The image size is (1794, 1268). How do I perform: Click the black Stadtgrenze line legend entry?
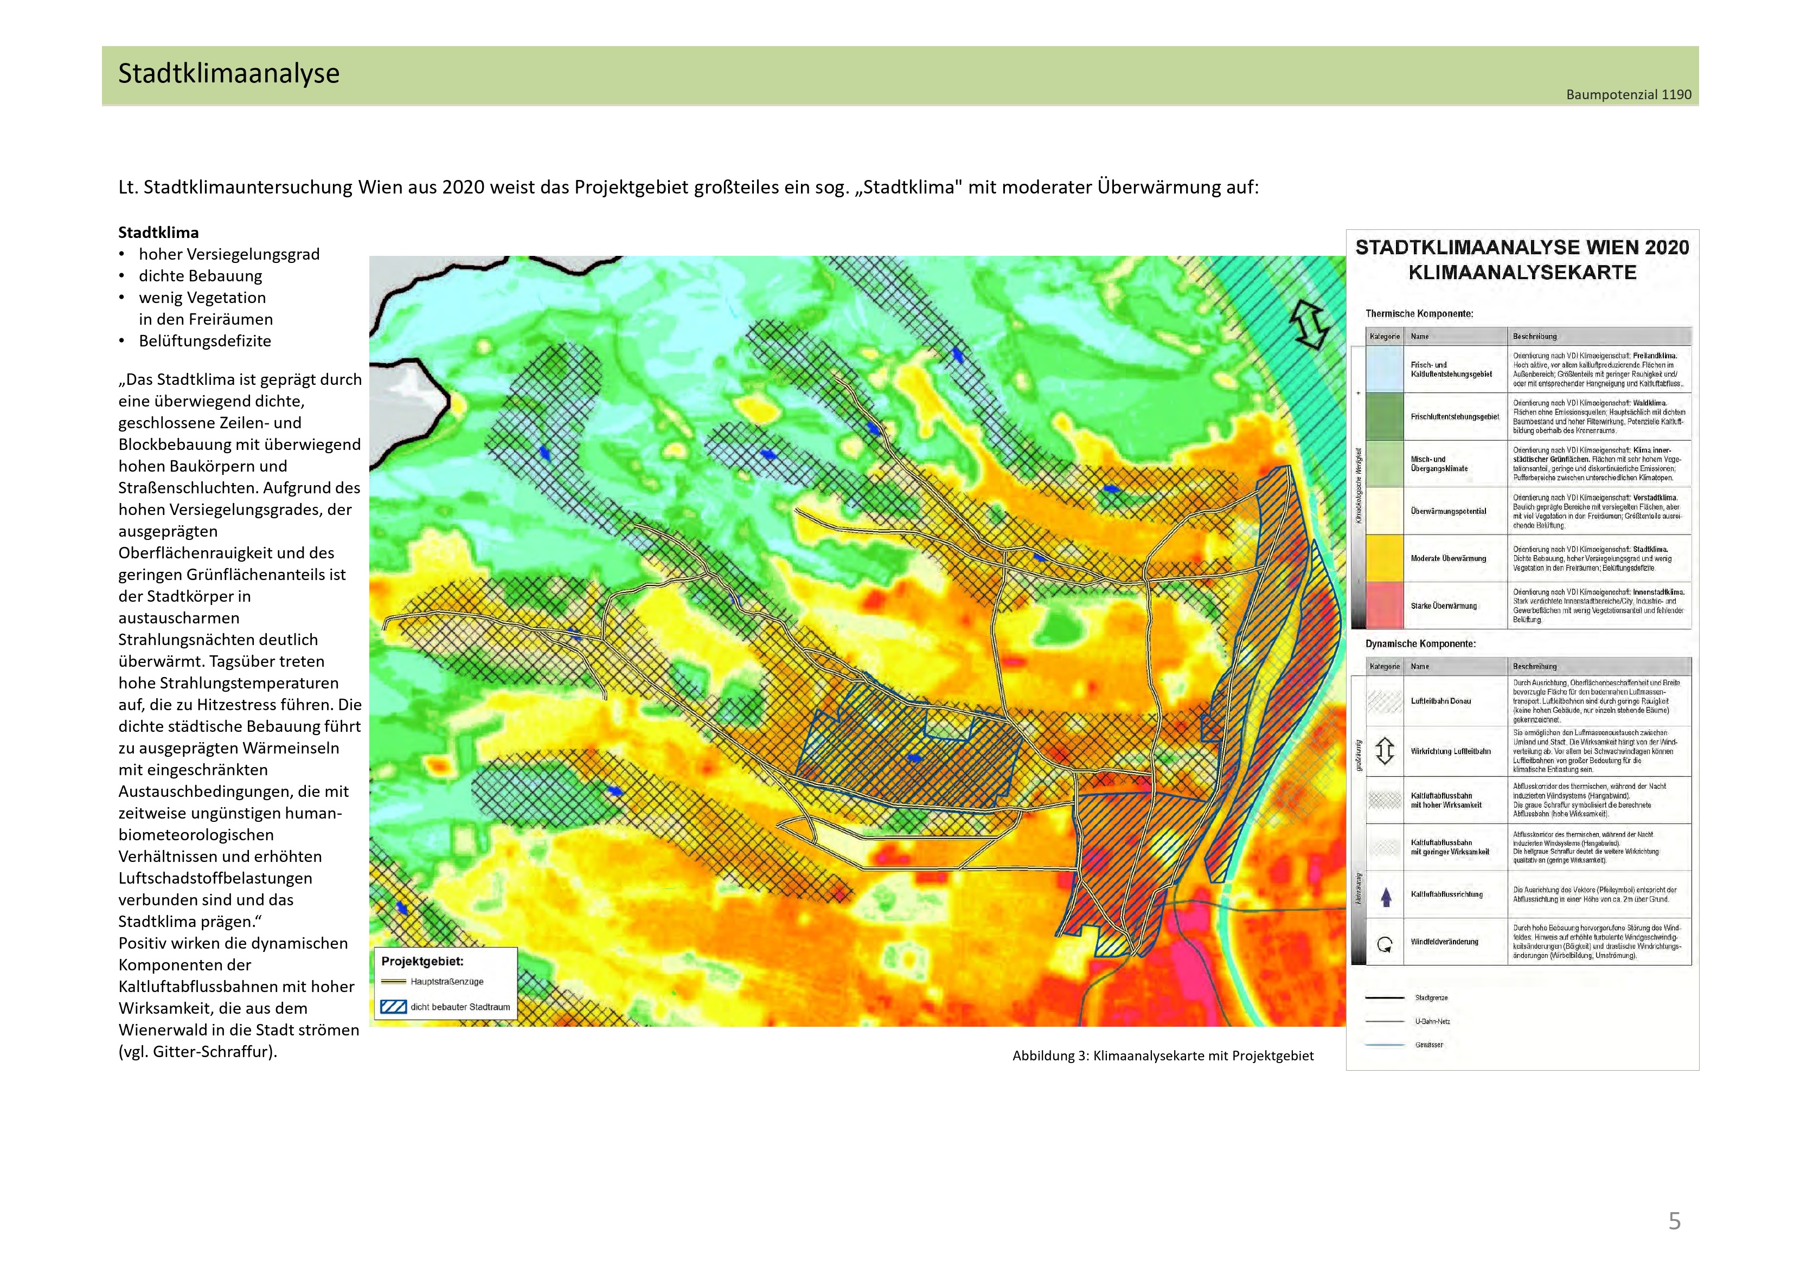click(x=1385, y=997)
